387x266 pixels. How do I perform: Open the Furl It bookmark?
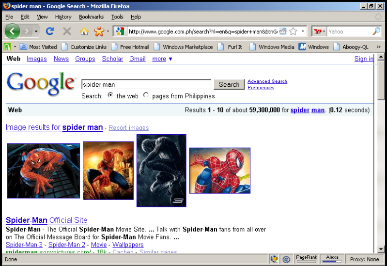(x=230, y=47)
